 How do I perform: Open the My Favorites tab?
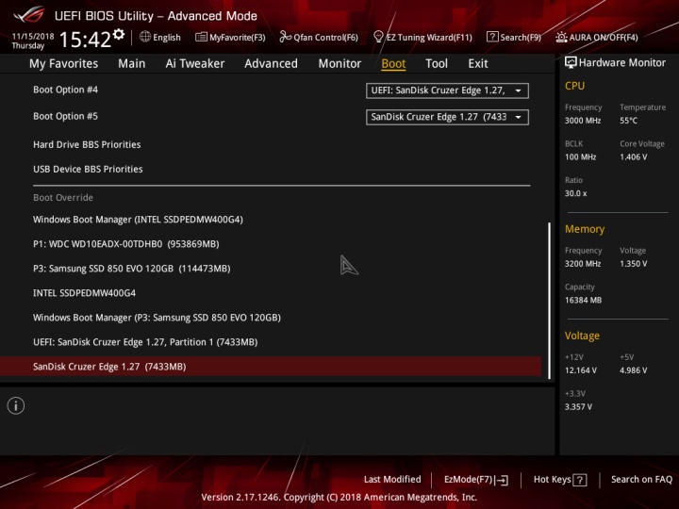coord(64,64)
